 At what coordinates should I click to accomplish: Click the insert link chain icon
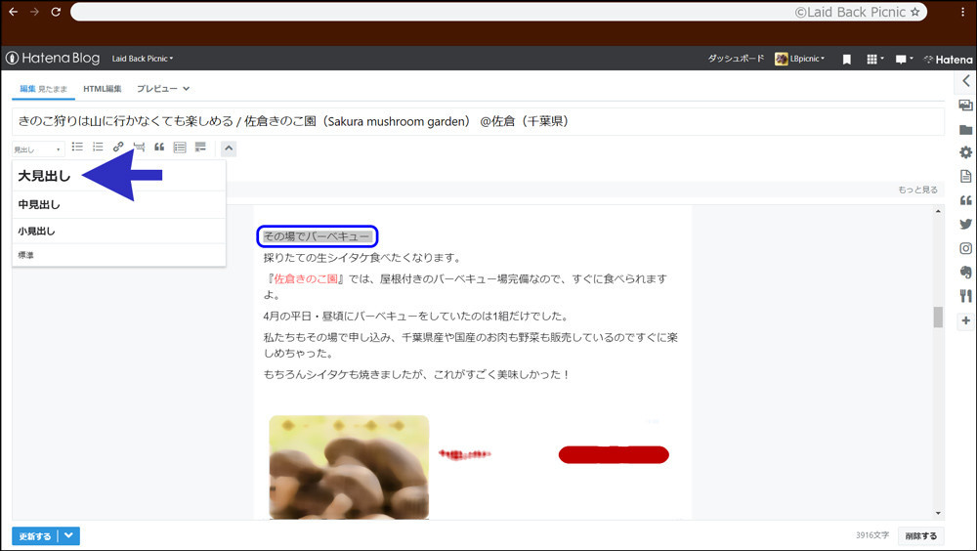tap(118, 148)
